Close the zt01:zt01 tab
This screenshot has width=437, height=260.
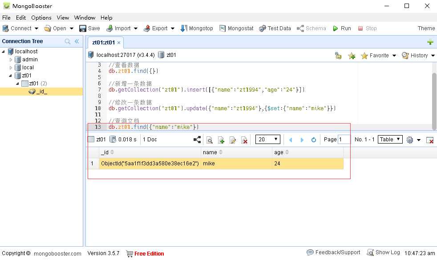click(x=119, y=43)
